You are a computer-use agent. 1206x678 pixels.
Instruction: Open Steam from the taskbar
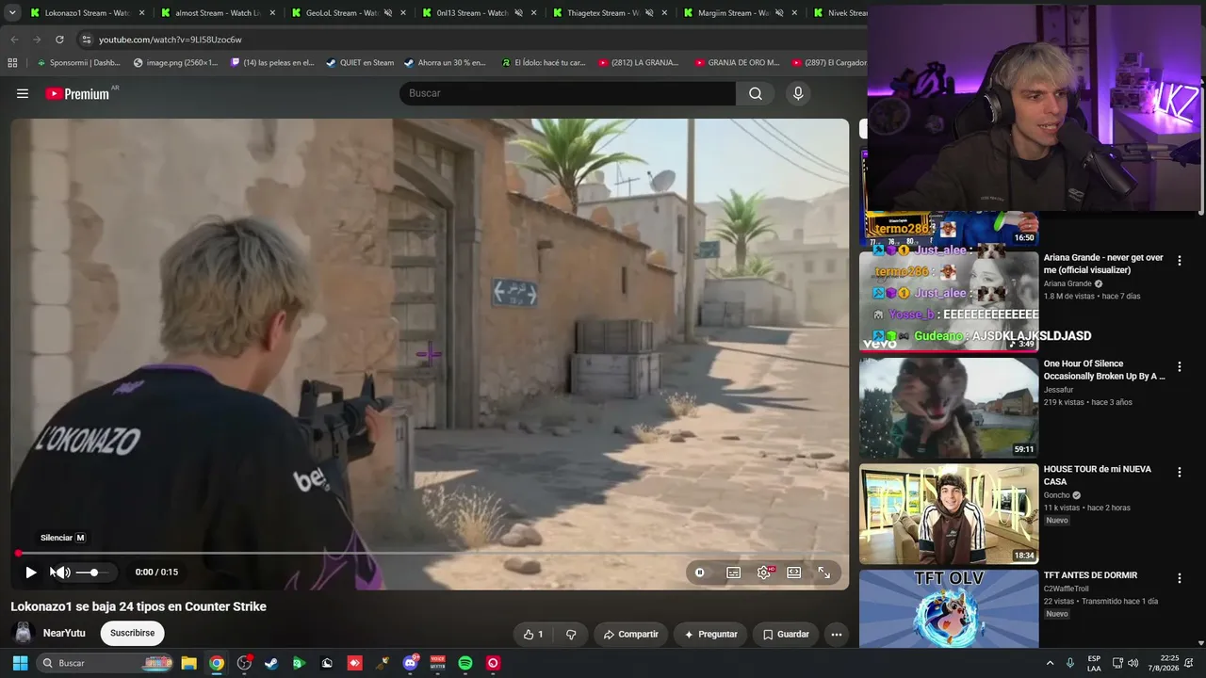(x=271, y=663)
